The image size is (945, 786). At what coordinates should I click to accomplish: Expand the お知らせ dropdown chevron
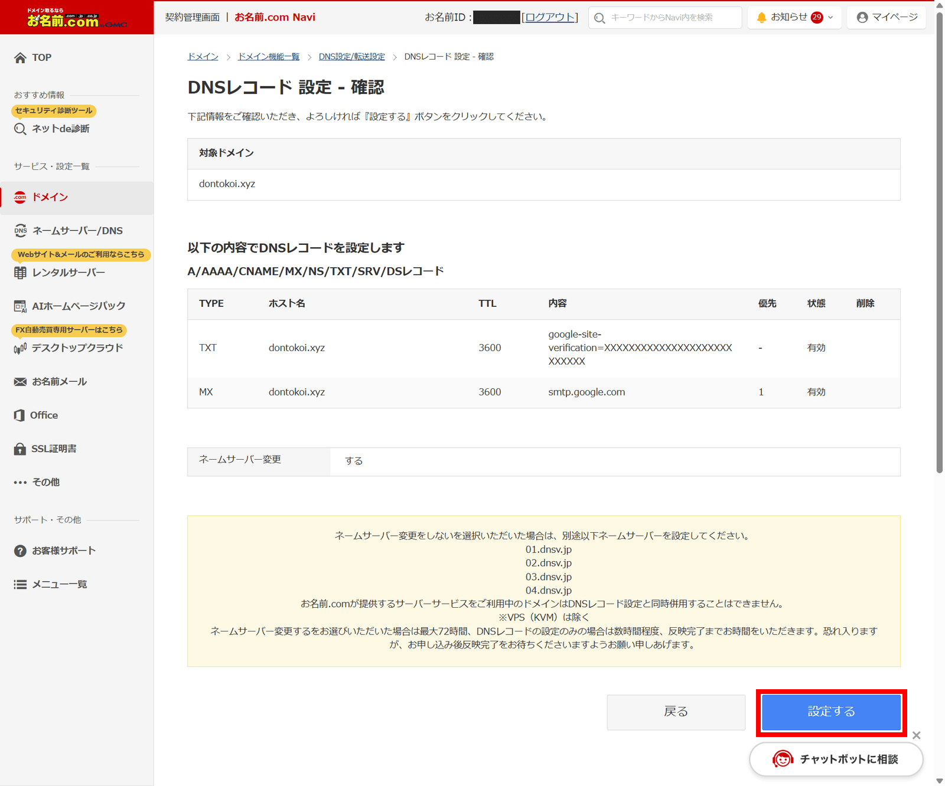[830, 18]
